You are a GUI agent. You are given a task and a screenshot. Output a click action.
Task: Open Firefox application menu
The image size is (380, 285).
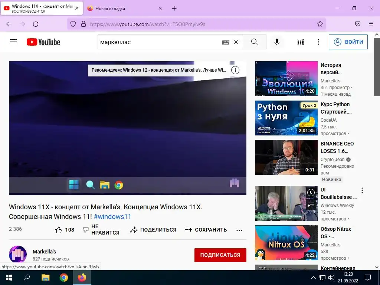371,24
